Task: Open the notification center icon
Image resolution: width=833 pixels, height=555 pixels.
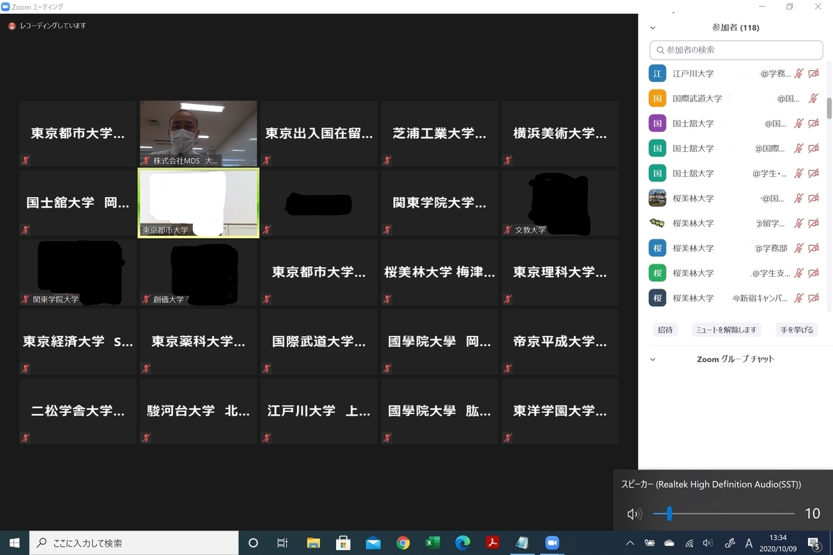Action: 816,543
